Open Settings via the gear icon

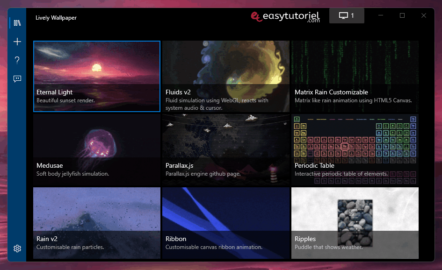17,249
